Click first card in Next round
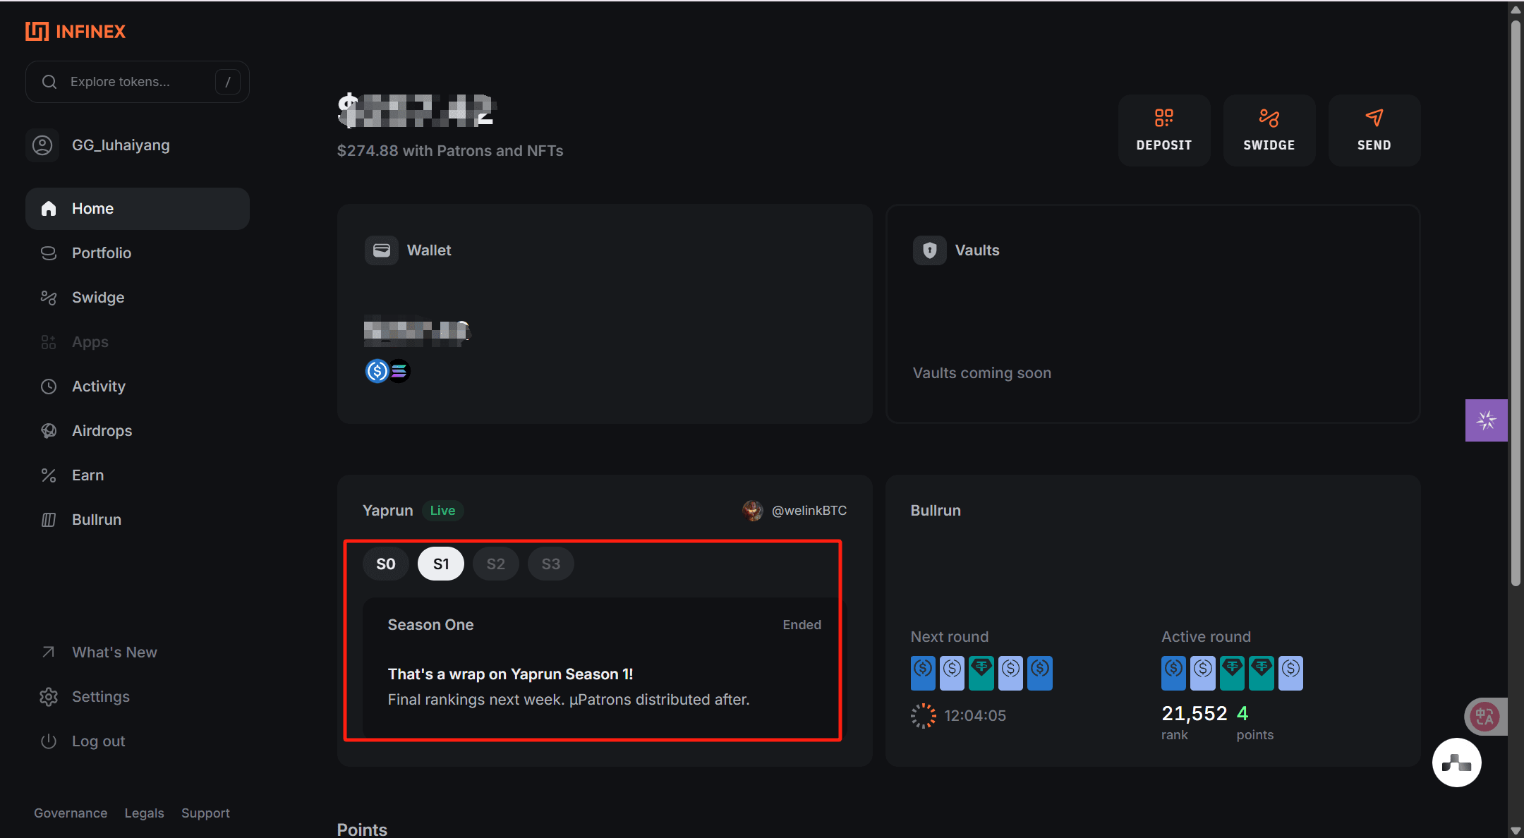 coord(923,673)
